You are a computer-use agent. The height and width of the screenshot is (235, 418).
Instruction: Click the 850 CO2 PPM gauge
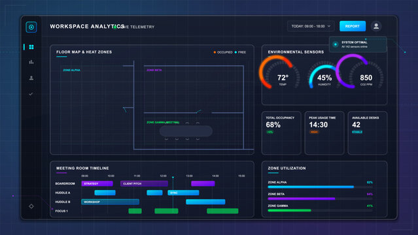(360, 71)
